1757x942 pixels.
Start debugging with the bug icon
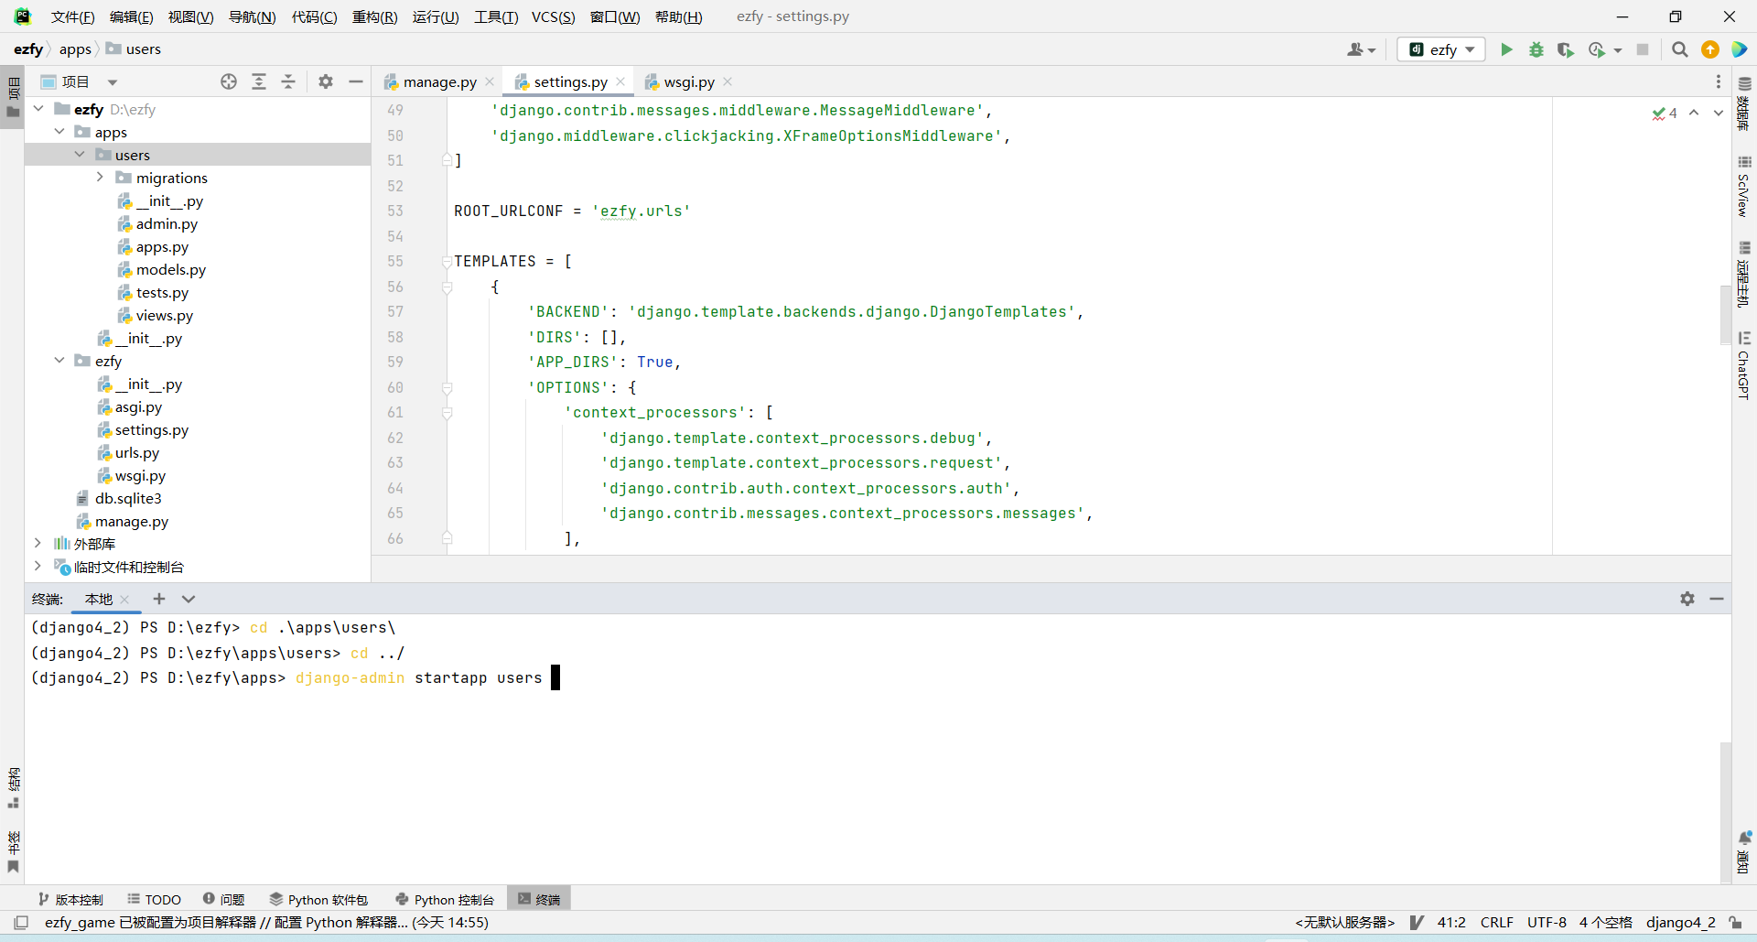point(1536,49)
